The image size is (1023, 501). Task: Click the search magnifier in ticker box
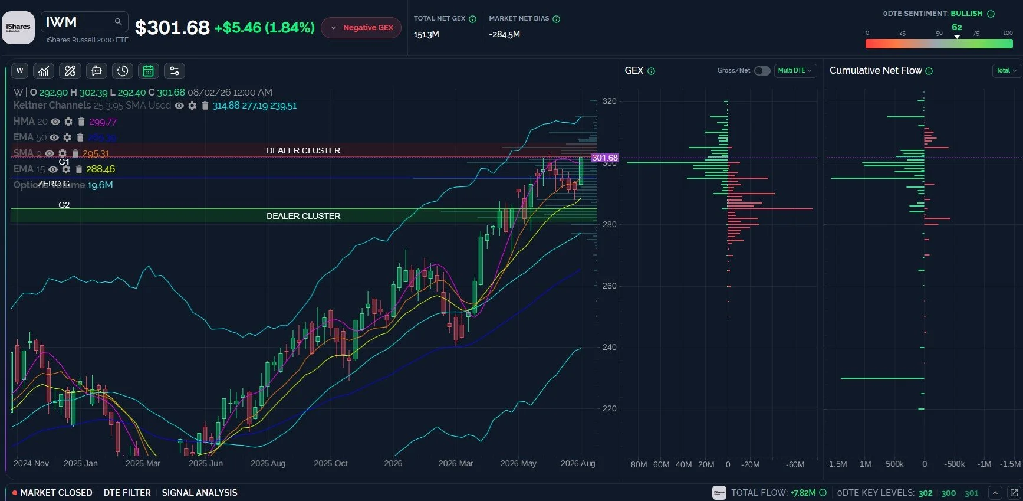tap(119, 22)
